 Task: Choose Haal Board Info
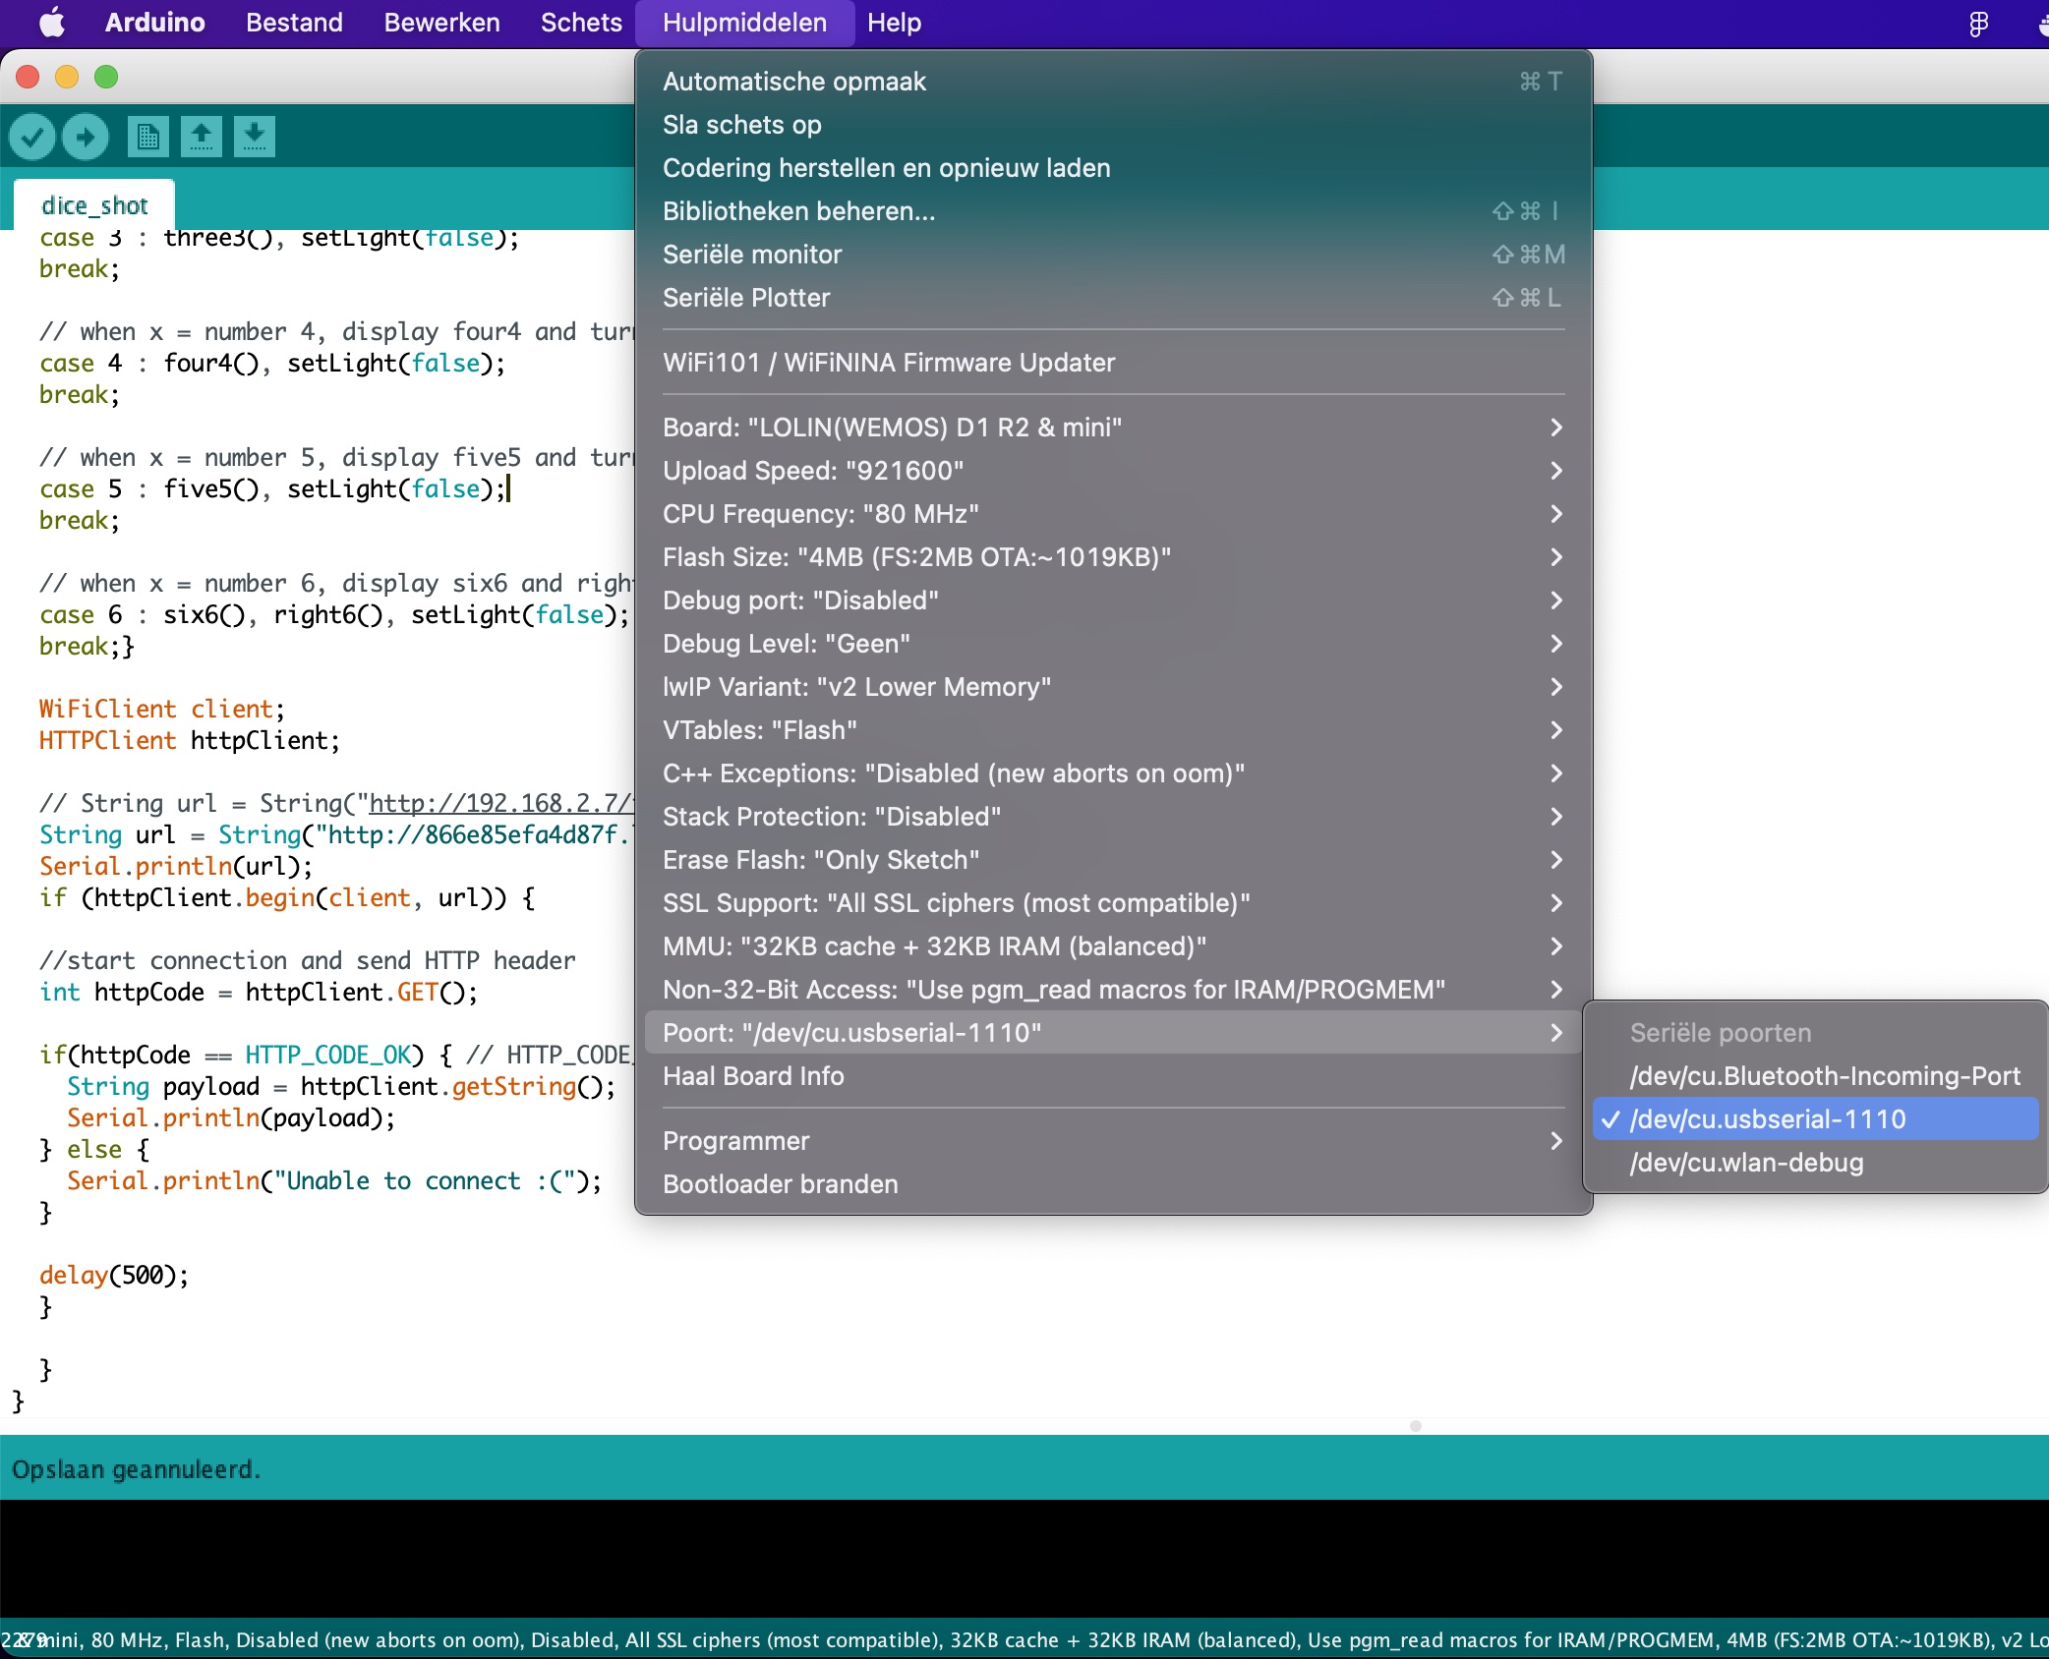pyautogui.click(x=1113, y=1076)
